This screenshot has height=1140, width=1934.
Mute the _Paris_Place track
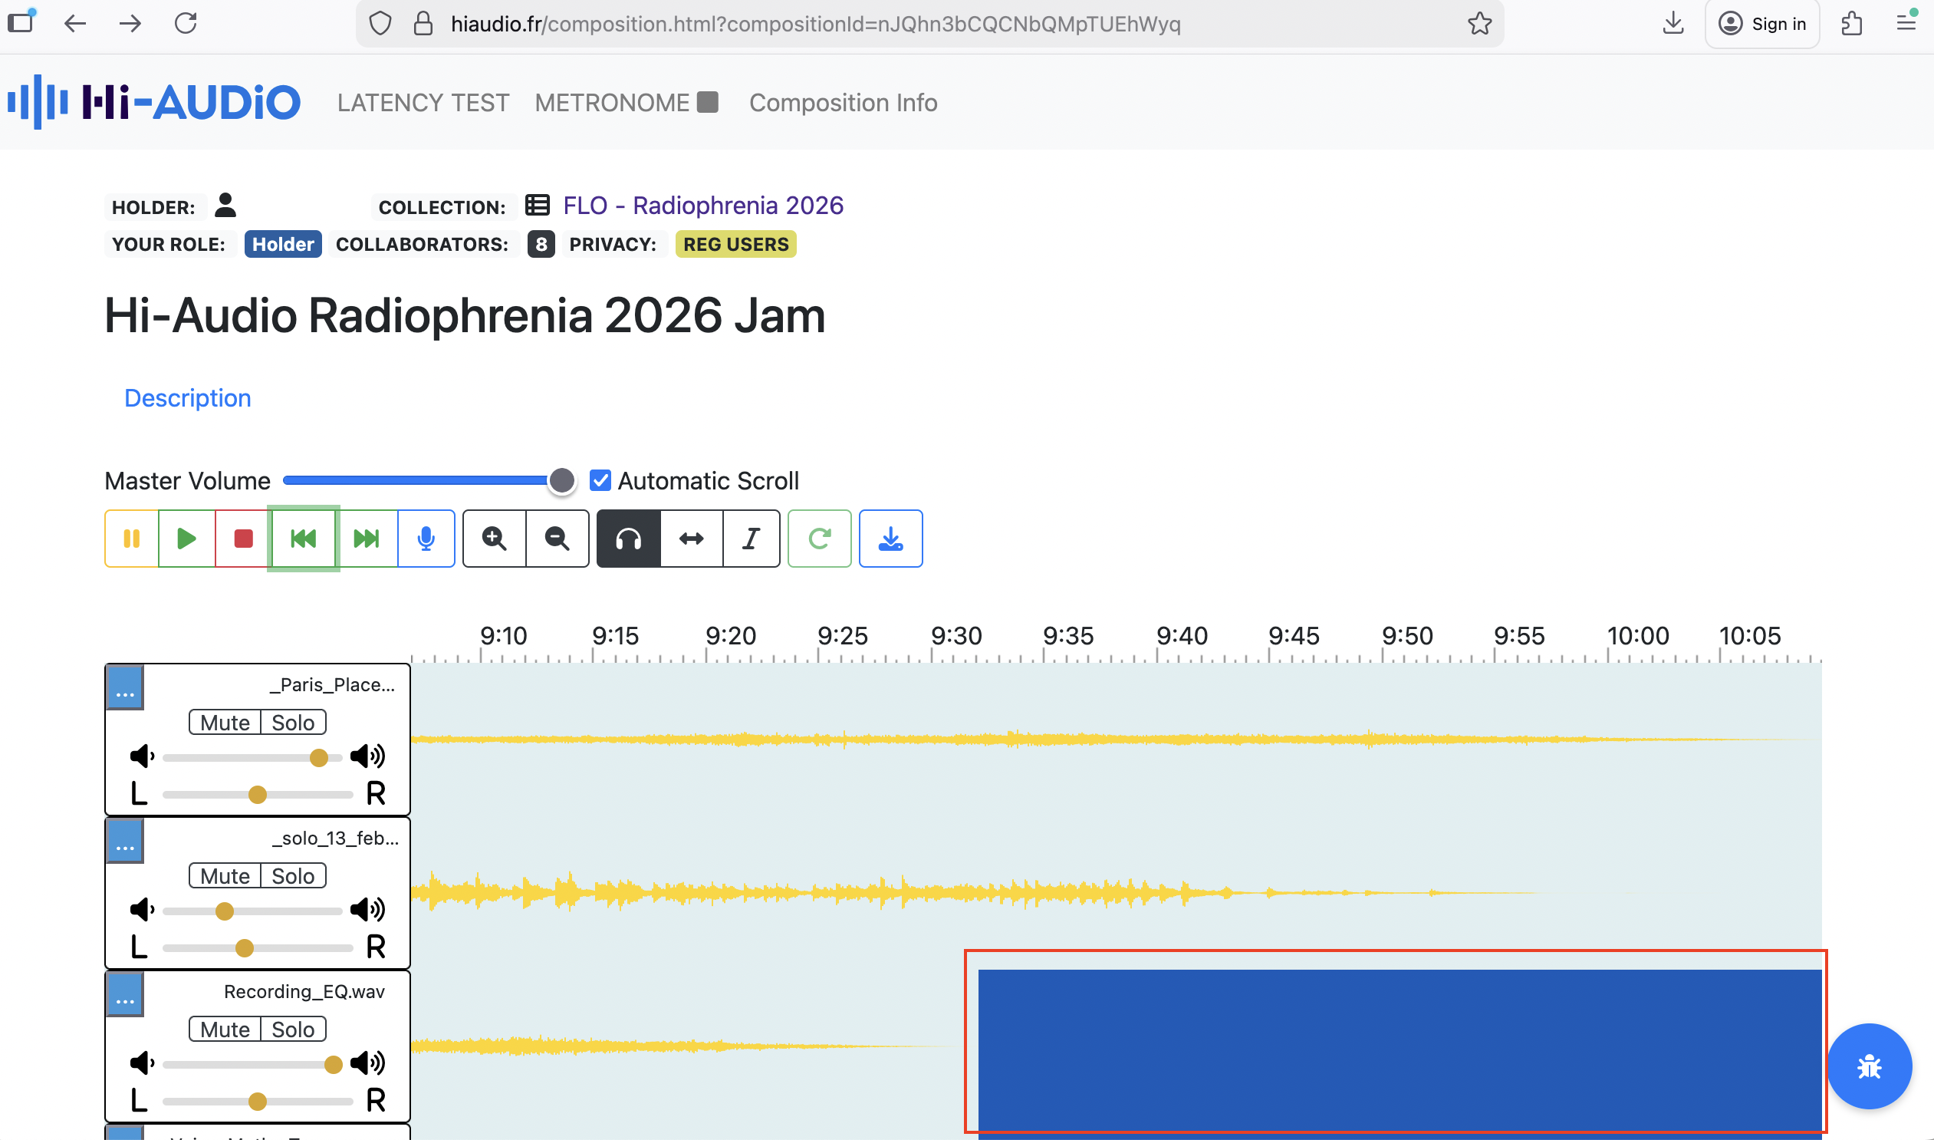[x=223, y=722]
